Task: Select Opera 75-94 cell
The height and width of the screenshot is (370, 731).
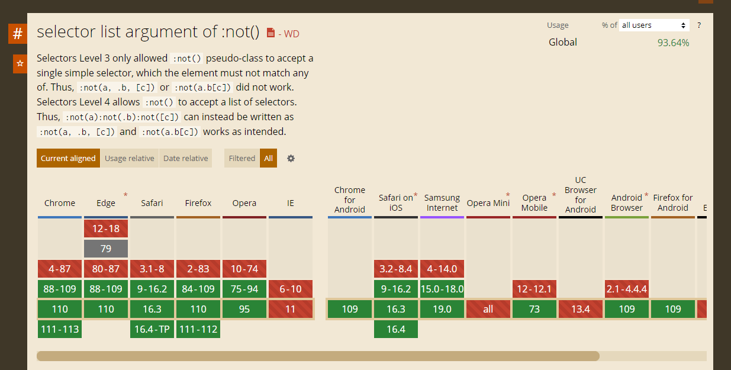Action: coord(244,289)
